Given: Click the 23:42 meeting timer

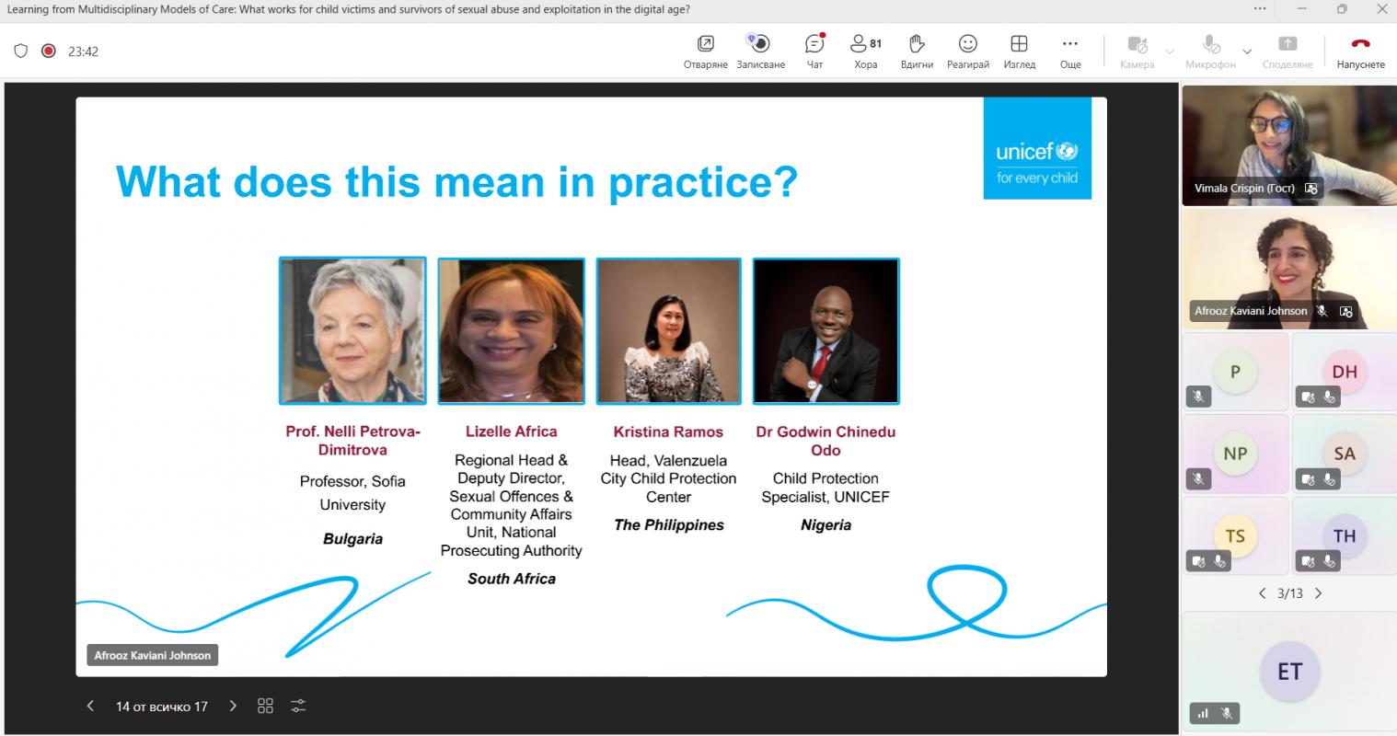Looking at the screenshot, I should point(83,52).
